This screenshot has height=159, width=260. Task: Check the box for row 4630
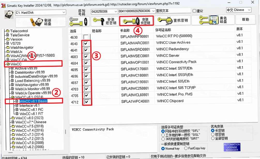tap(86, 37)
